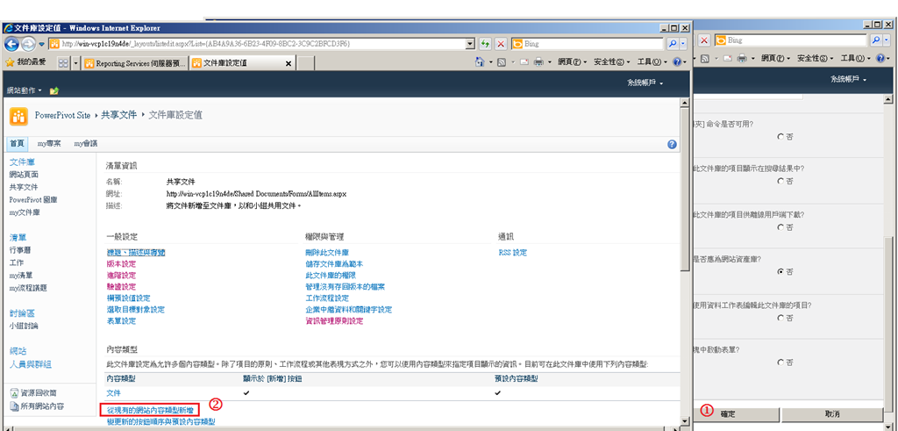898x431 pixels.
Task: Open the 進階設定 link
Action: (121, 276)
